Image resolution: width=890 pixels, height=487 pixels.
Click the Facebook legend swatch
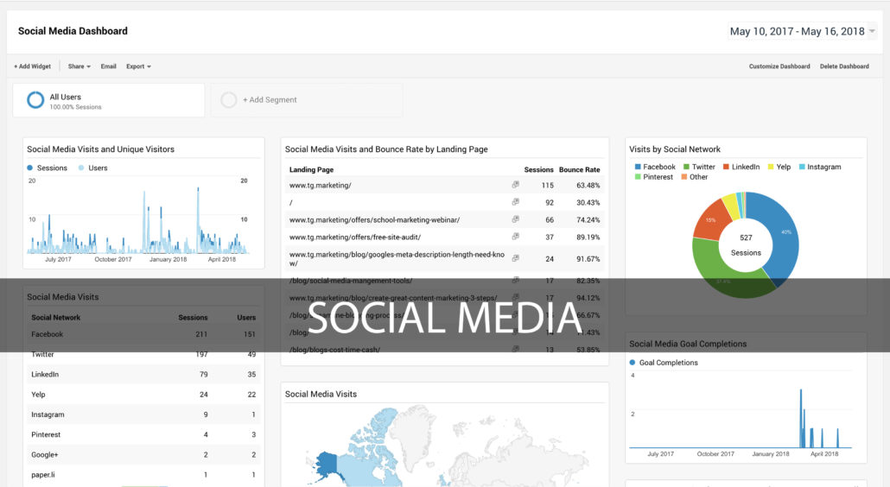coord(638,167)
